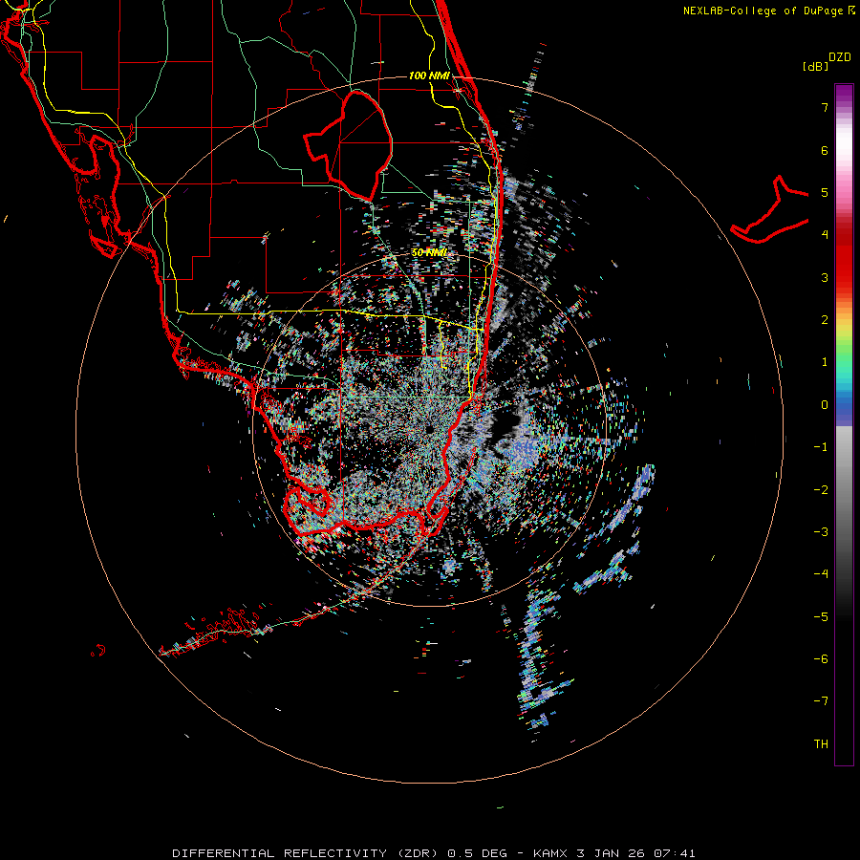
Task: Select the 4 dB tick on color scale
Action: 825,235
